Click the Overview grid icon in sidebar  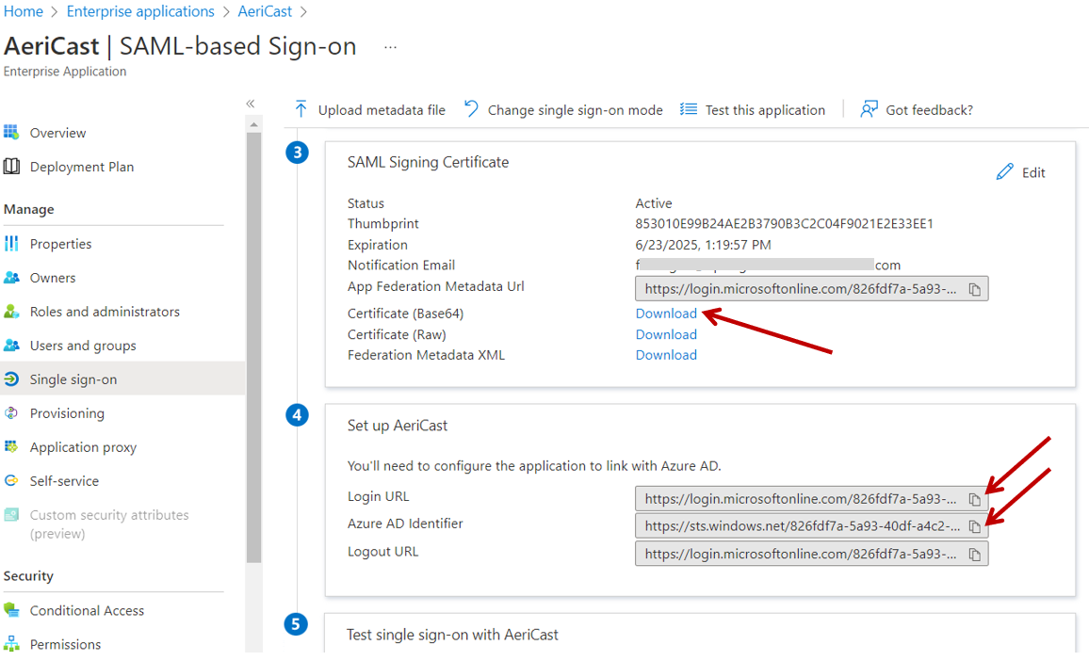[x=11, y=132]
